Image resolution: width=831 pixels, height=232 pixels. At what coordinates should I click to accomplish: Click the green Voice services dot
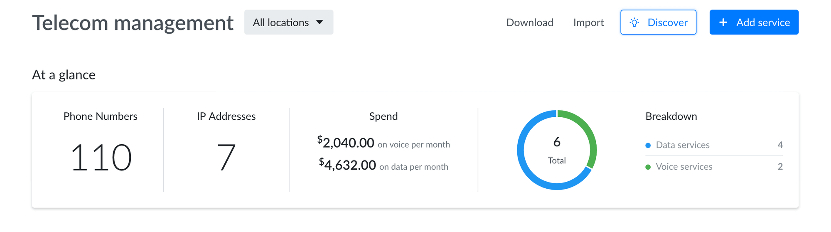648,167
